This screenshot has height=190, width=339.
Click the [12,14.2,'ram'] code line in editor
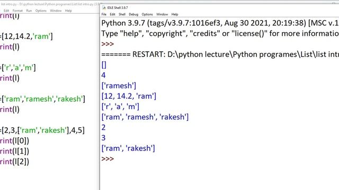tap(26, 36)
